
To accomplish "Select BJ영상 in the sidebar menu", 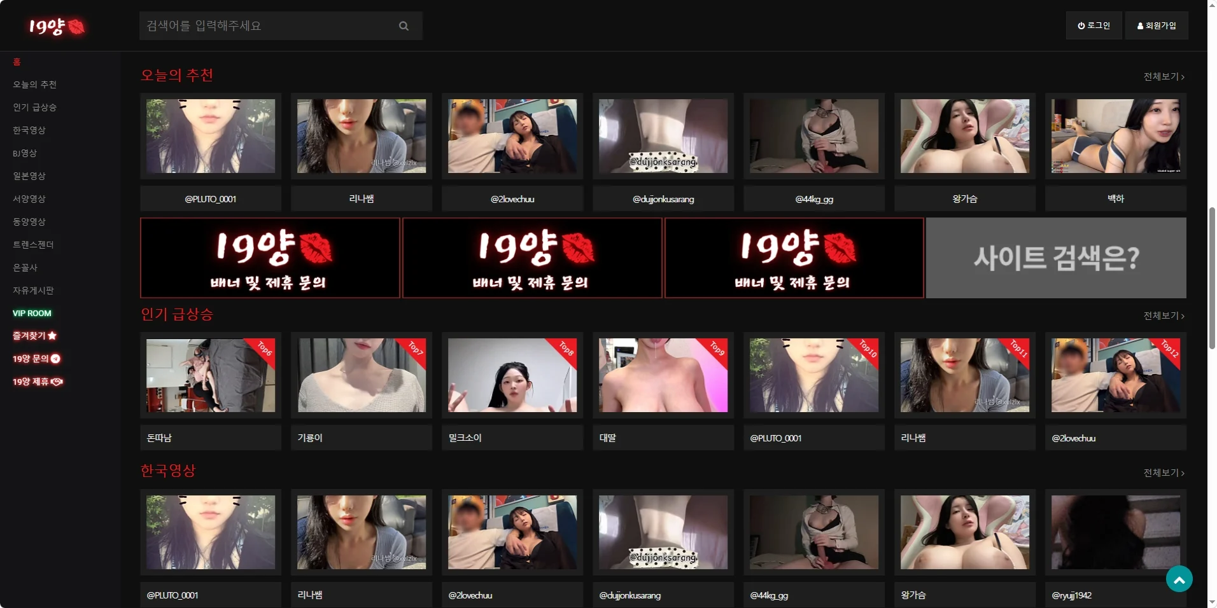I will (x=25, y=153).
